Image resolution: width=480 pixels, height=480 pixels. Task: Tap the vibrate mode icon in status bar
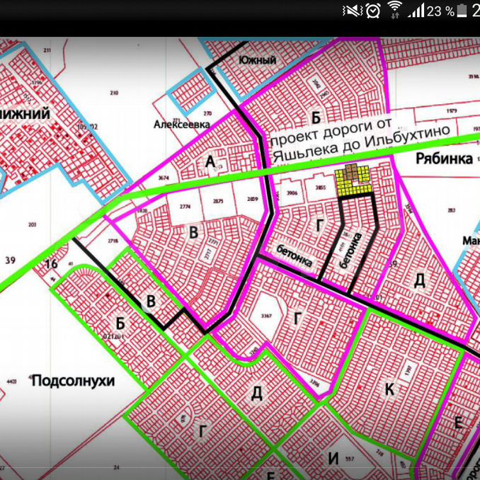pos(352,11)
